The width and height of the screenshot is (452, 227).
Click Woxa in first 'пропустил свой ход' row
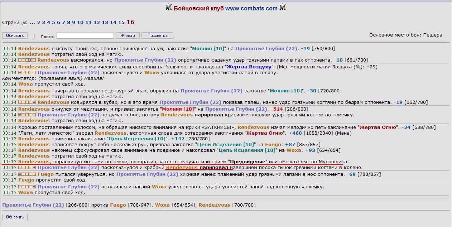coord(25,84)
